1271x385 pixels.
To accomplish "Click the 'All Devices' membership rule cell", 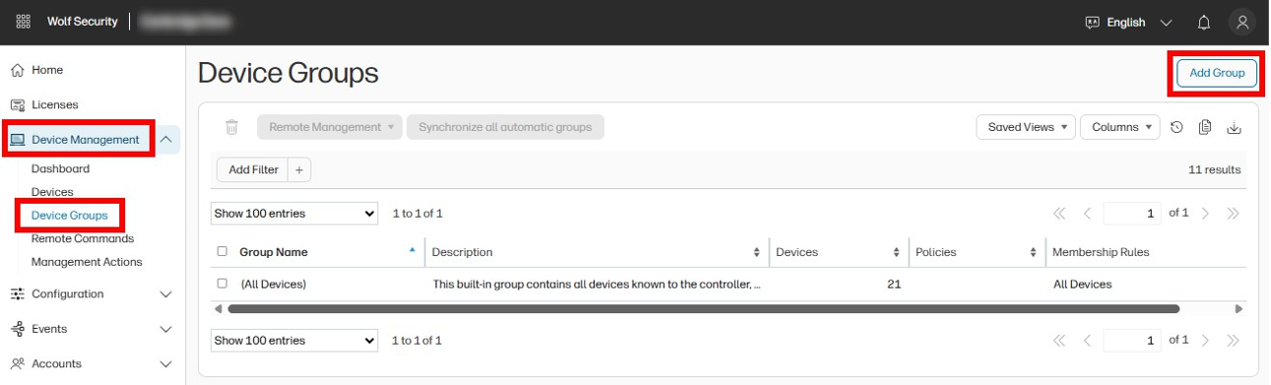I will (x=1083, y=284).
